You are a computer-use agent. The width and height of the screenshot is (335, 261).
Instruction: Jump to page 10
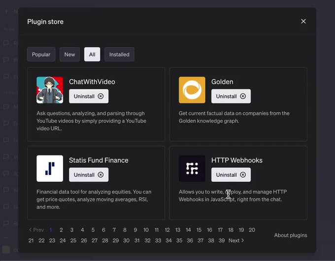coord(146,230)
